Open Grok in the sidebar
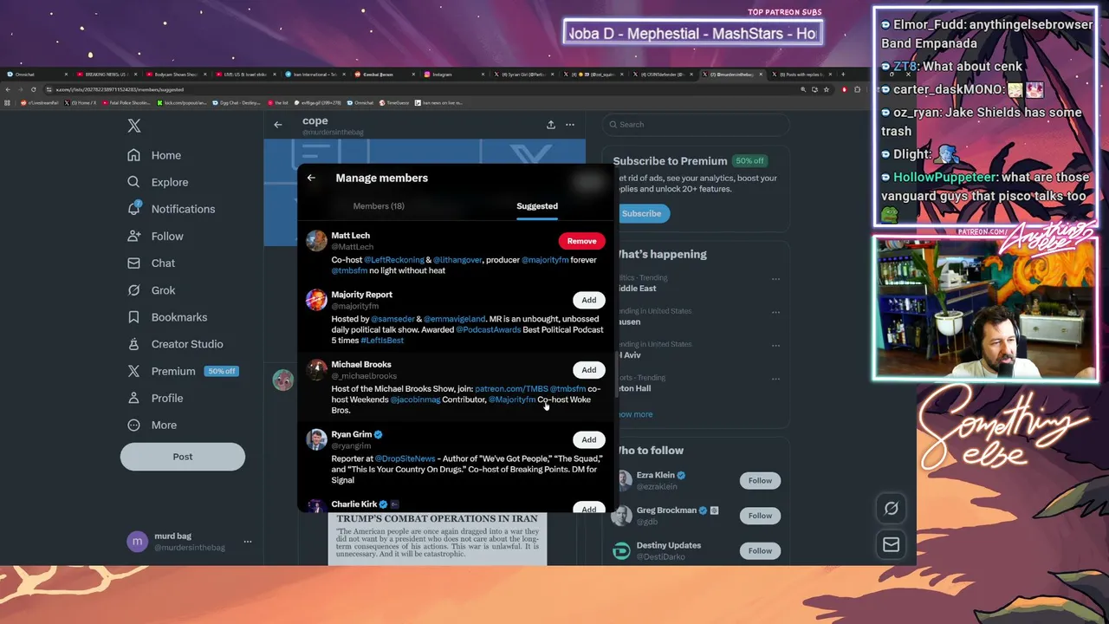Image resolution: width=1109 pixels, height=624 pixels. 151,290
